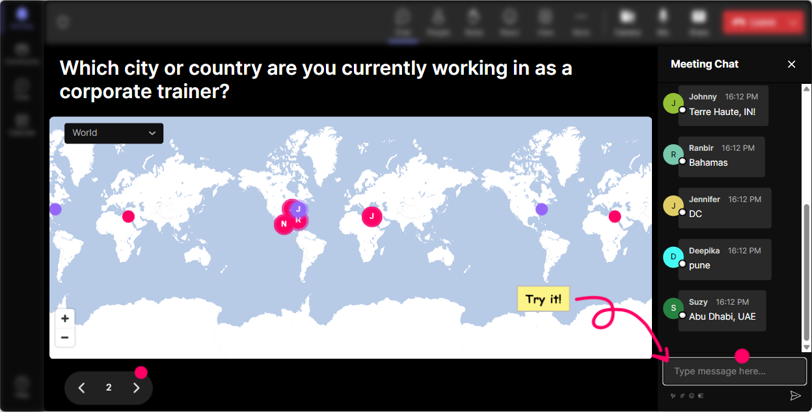Open the World map region dropdown
This screenshot has width=812, height=412.
click(114, 133)
